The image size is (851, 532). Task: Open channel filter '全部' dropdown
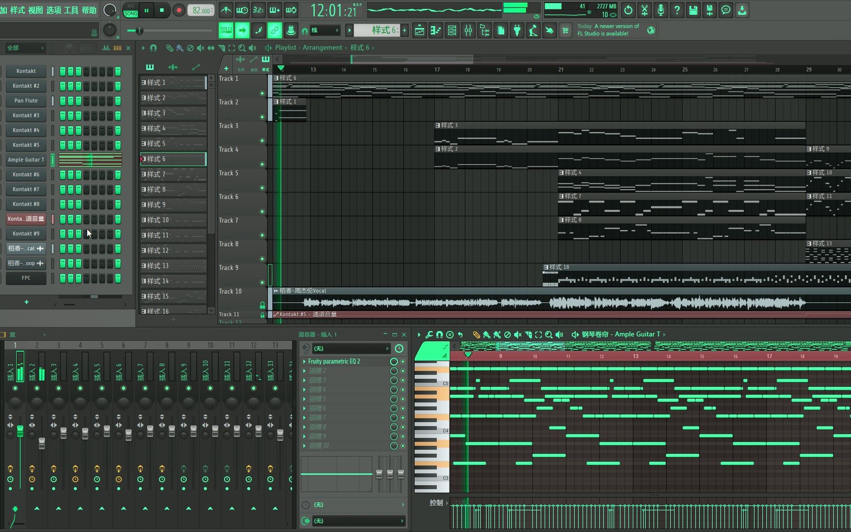(x=25, y=48)
